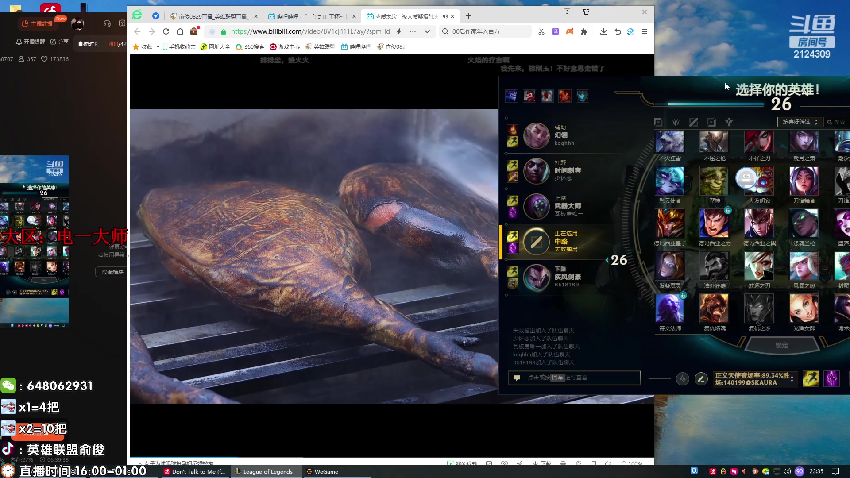This screenshot has height=478, width=850.
Task: Click the 幻翎 support teammate portrait
Action: (537, 136)
